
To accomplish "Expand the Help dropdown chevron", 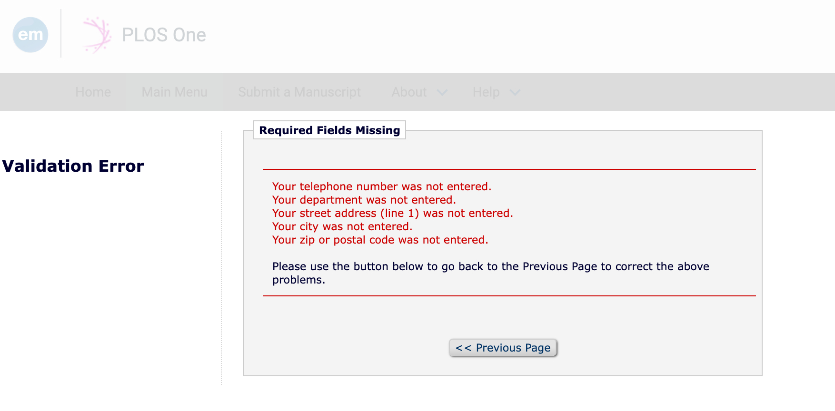I will (515, 92).
